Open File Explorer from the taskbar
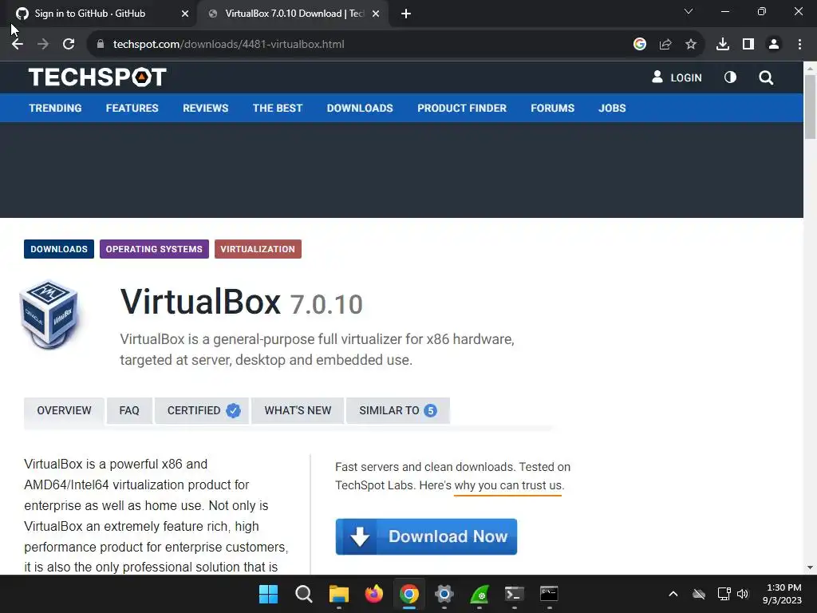 (338, 594)
